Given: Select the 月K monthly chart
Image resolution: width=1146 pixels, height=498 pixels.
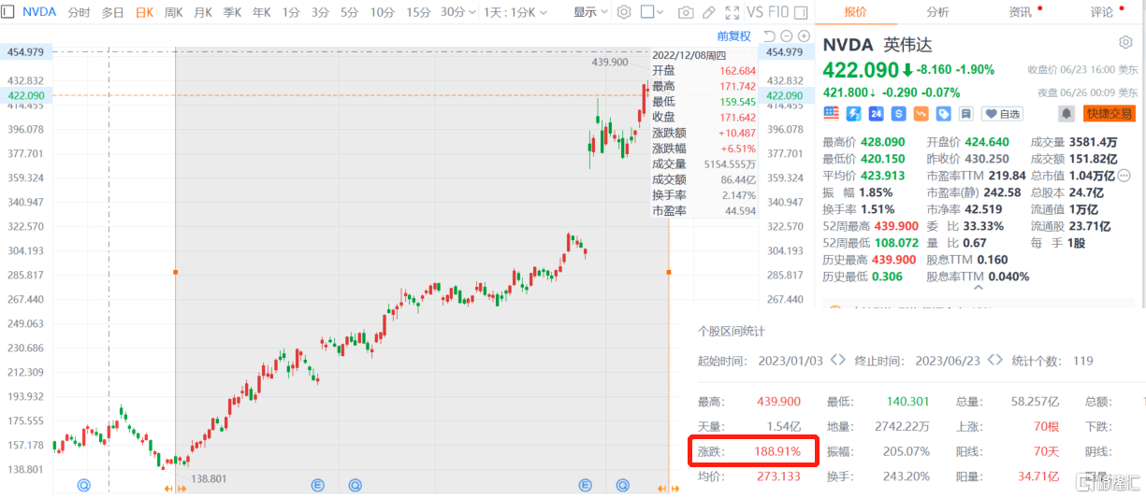Looking at the screenshot, I should (x=203, y=13).
